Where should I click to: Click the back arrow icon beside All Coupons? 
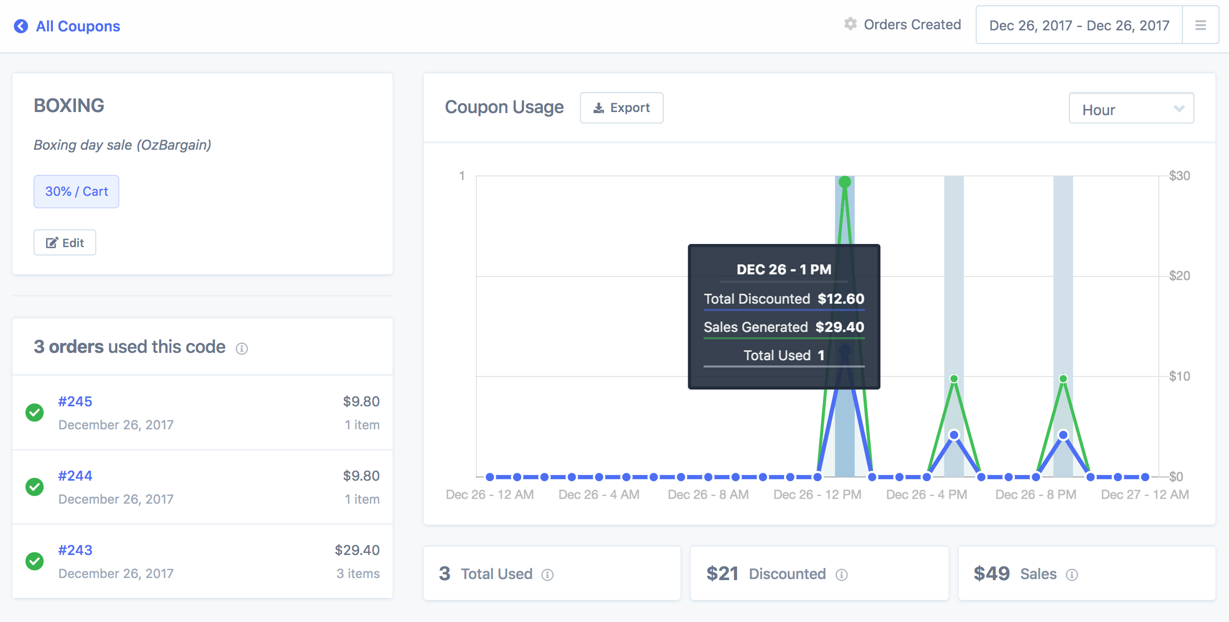[21, 26]
